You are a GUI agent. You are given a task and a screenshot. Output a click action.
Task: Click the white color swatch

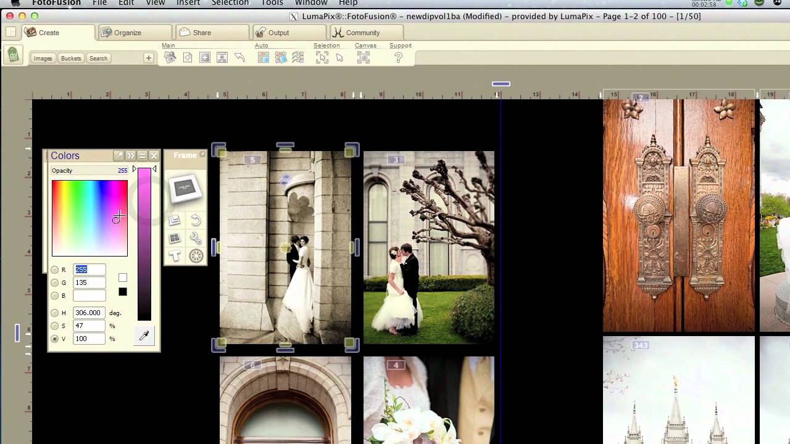tap(123, 277)
